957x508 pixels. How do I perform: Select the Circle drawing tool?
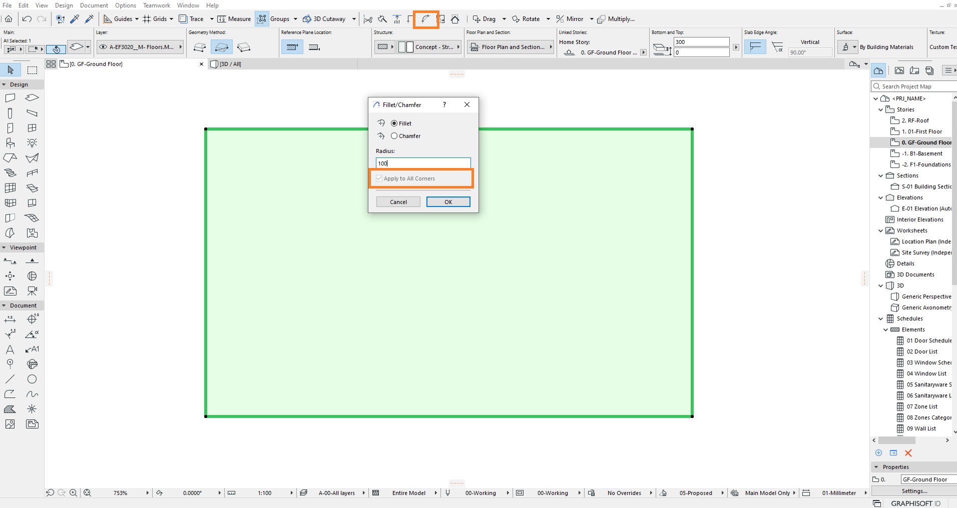[x=32, y=379]
